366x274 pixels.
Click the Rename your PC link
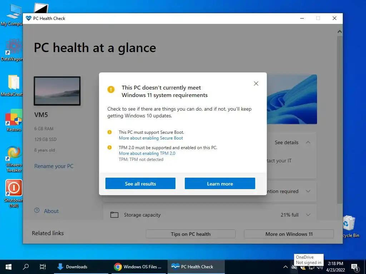pos(54,166)
